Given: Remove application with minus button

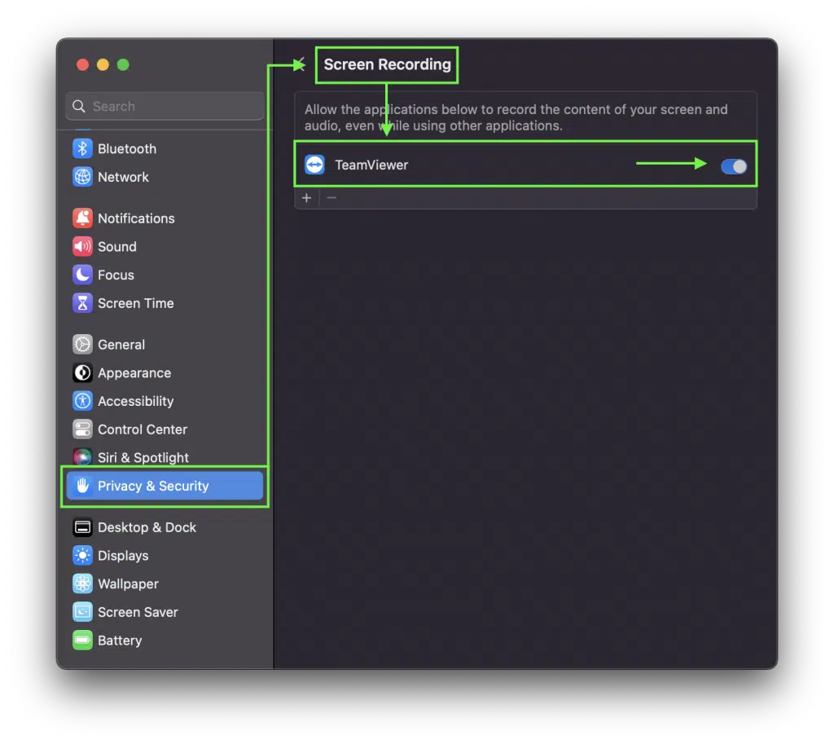Looking at the screenshot, I should tap(331, 198).
